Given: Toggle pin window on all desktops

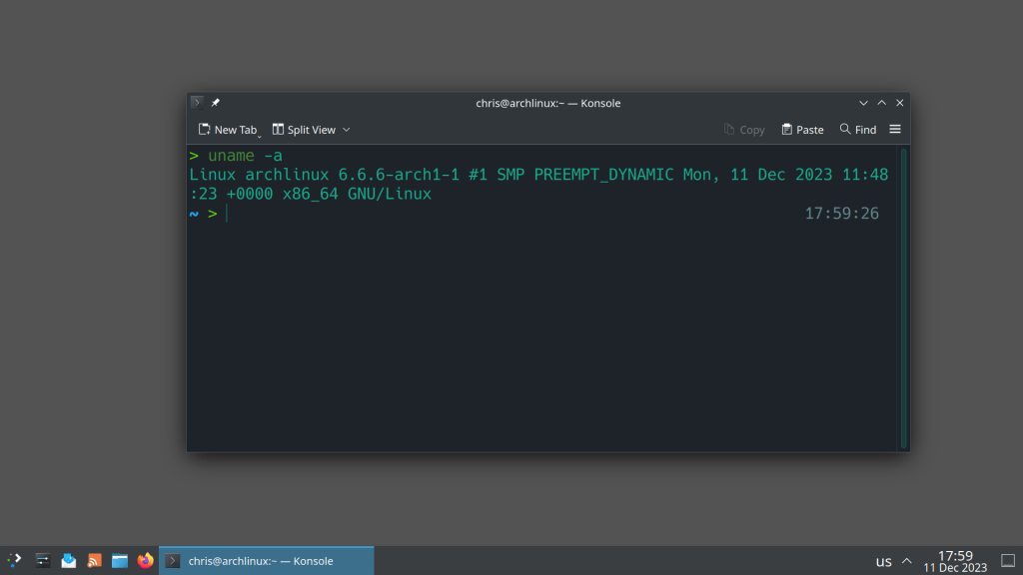Looking at the screenshot, I should click(x=215, y=103).
